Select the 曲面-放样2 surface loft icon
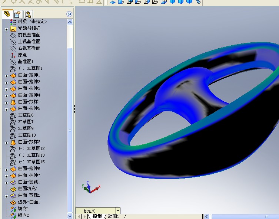 [x=13, y=142]
